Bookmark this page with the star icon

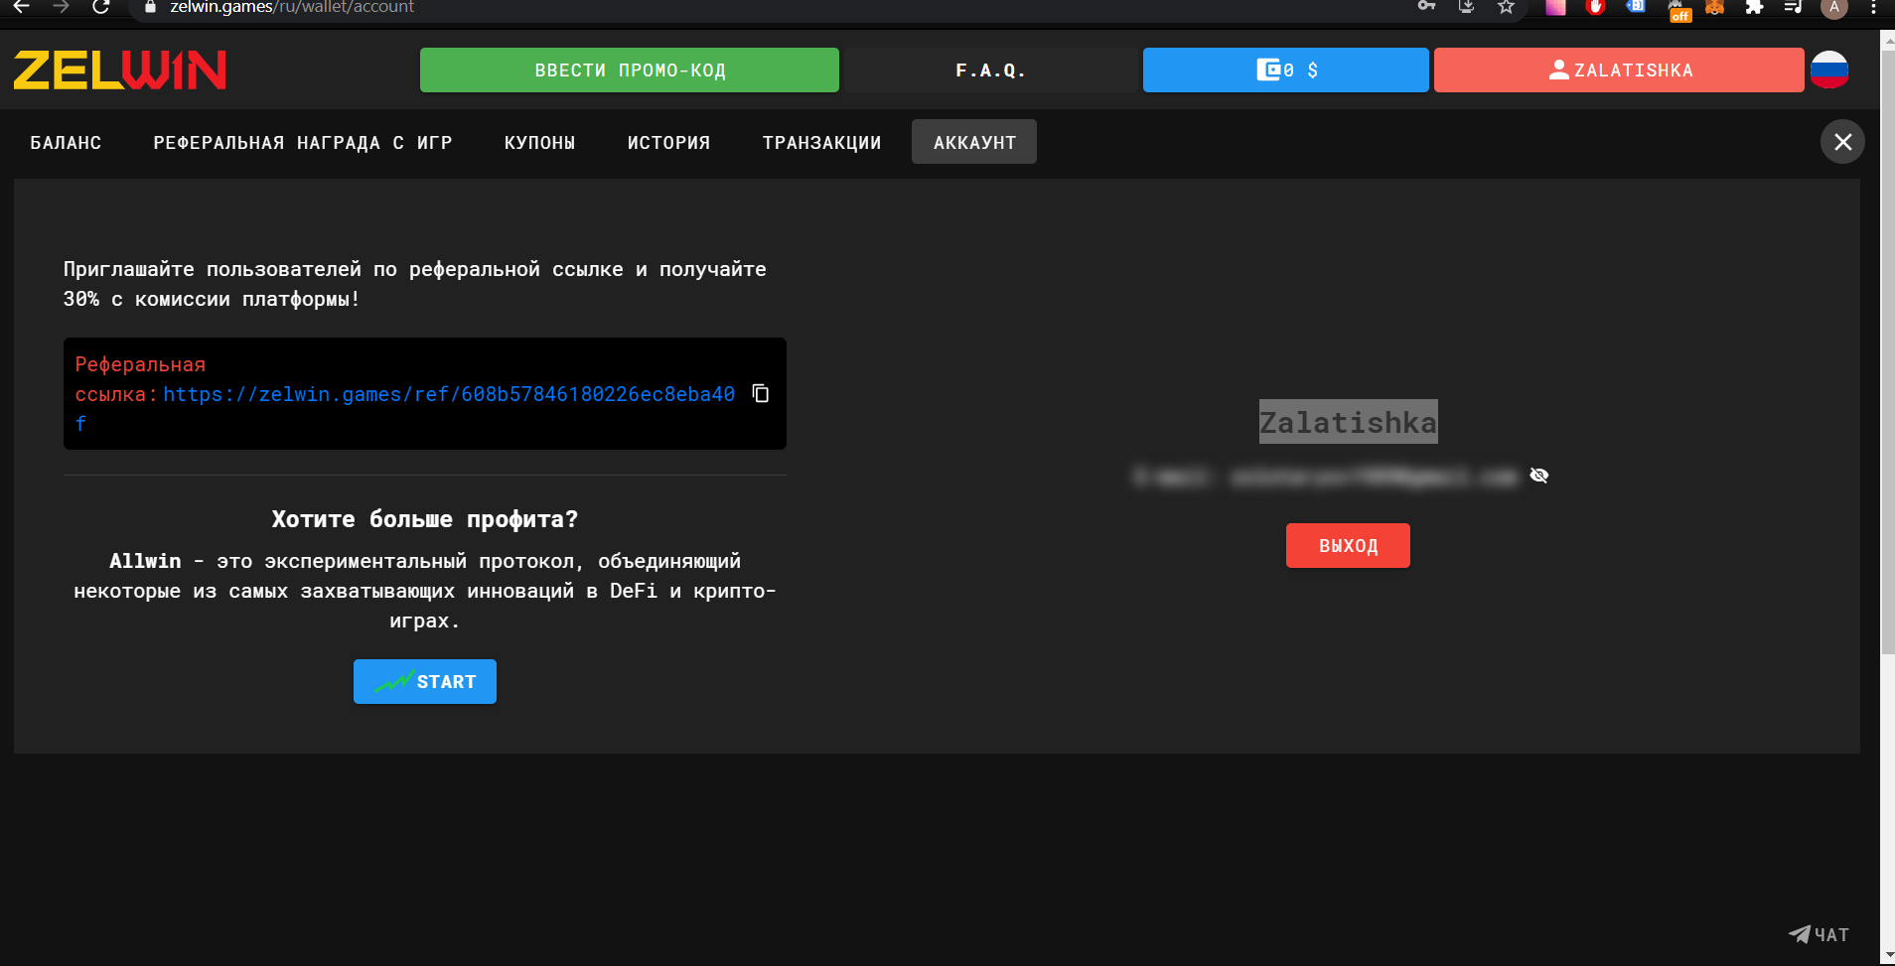[1506, 7]
